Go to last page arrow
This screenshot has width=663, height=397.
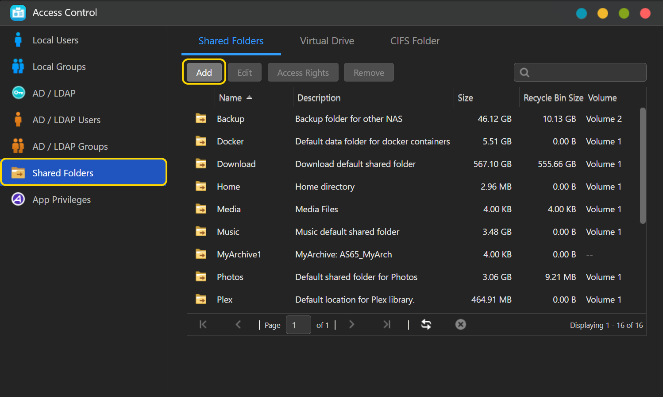[387, 324]
